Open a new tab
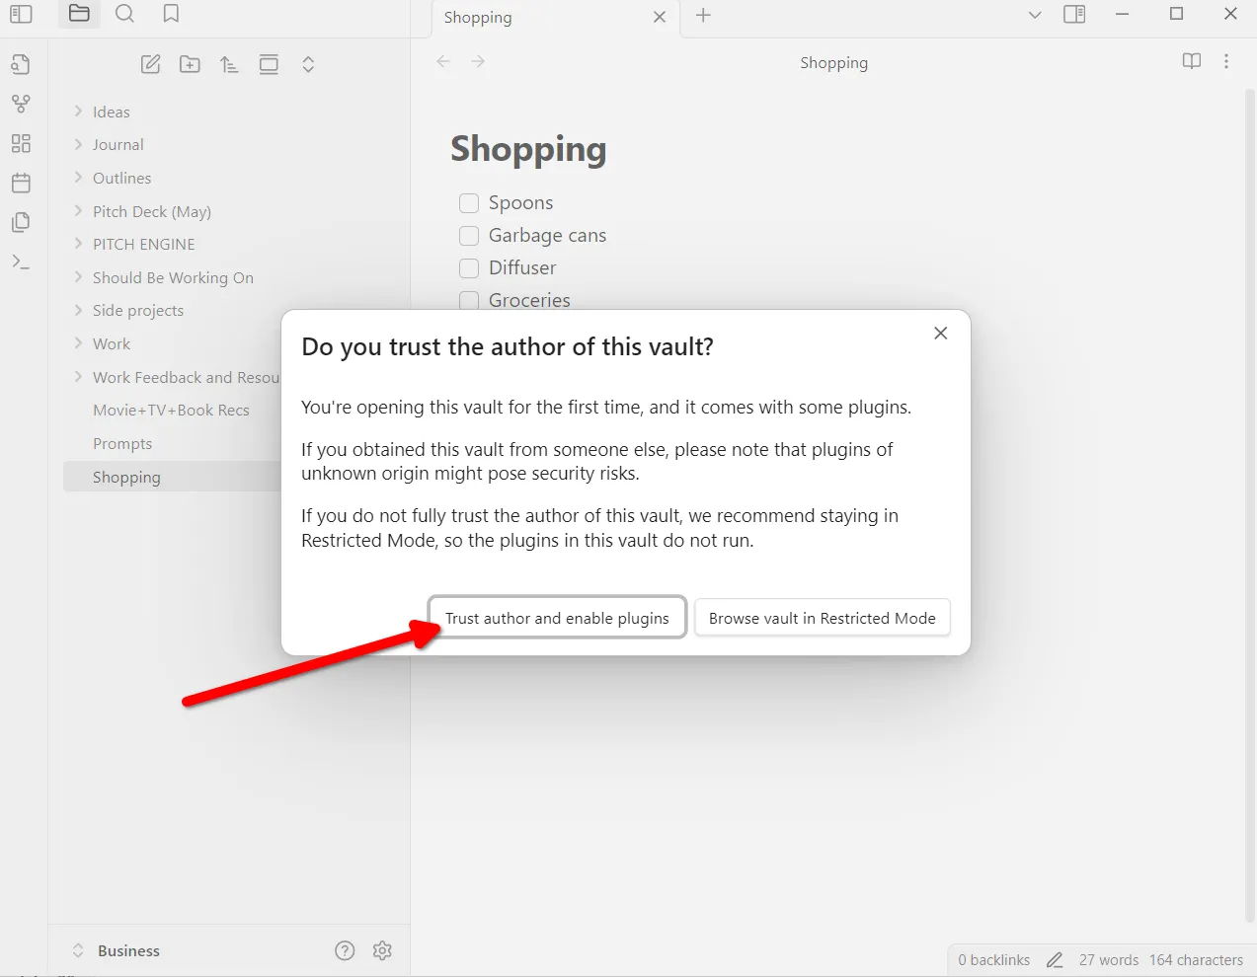Image resolution: width=1257 pixels, height=977 pixels. [x=702, y=16]
